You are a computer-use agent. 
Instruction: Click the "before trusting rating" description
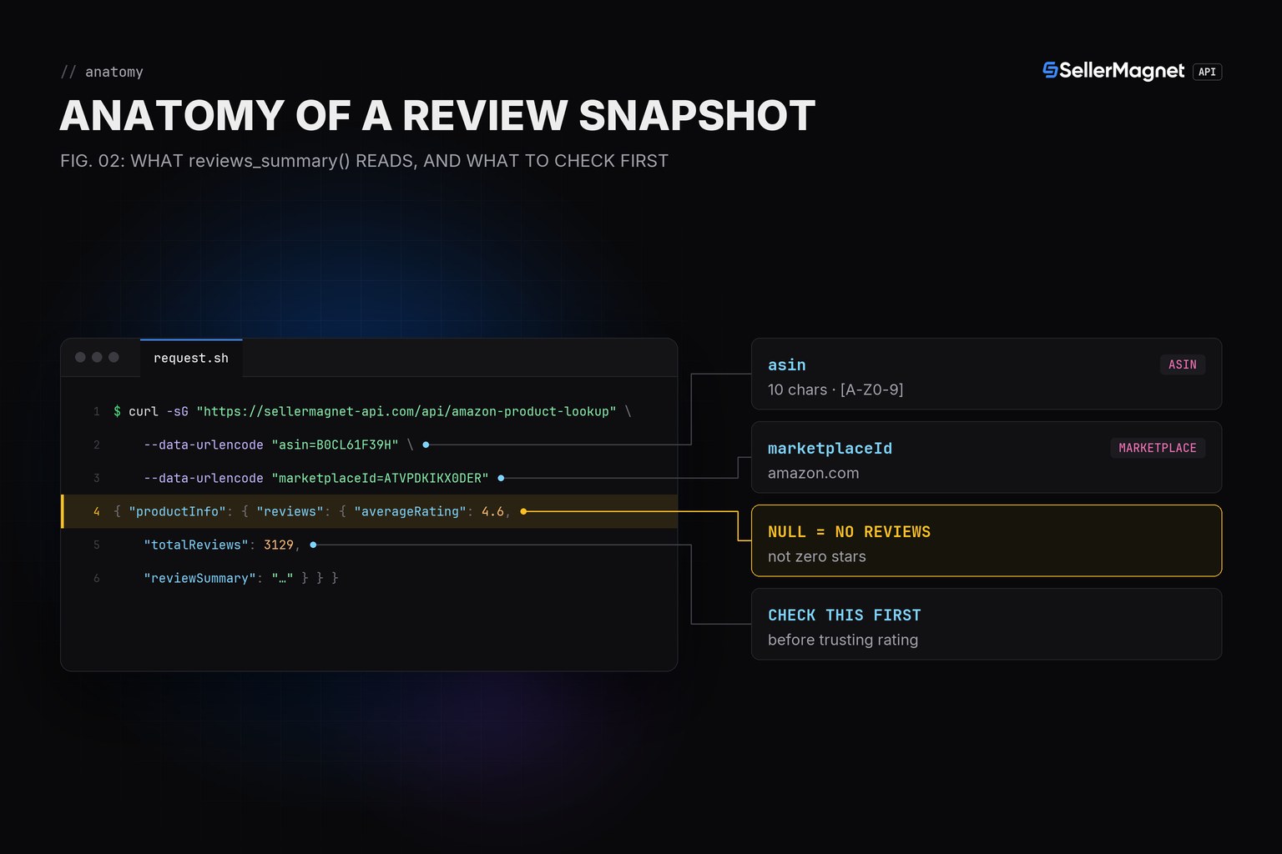(x=843, y=640)
